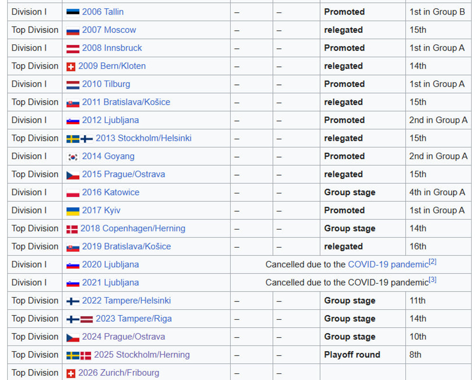Click the Netherlands flag beside 2010 Tilburg

click(73, 84)
